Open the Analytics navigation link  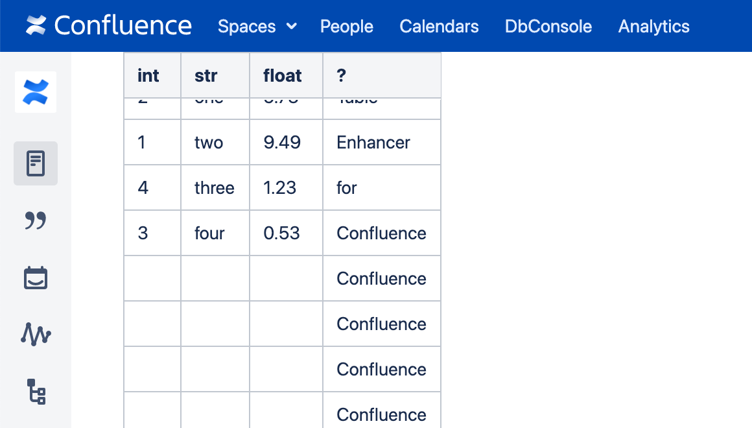(x=653, y=27)
